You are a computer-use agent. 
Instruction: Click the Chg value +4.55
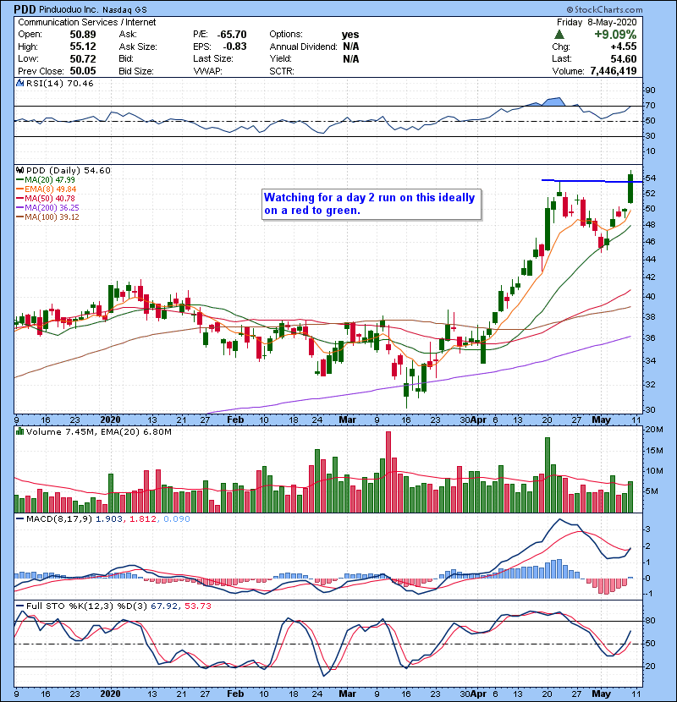(x=623, y=47)
